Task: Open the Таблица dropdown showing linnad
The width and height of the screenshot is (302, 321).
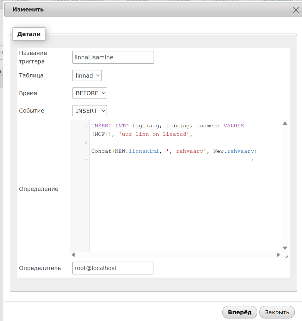Action: click(x=87, y=76)
